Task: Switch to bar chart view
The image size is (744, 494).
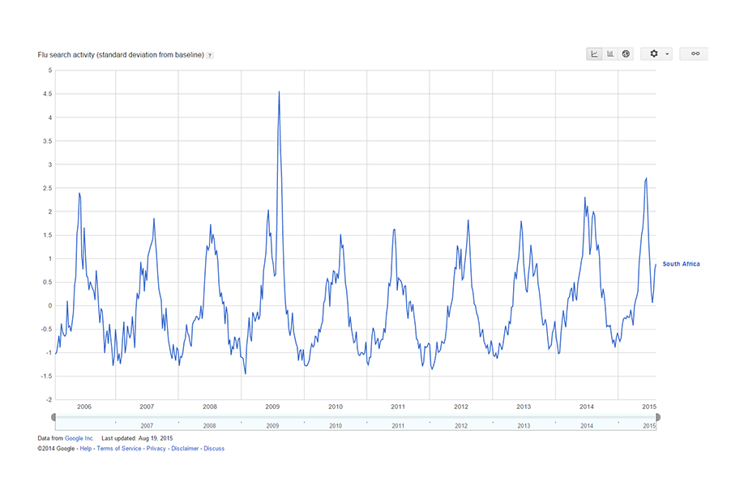Action: point(610,54)
